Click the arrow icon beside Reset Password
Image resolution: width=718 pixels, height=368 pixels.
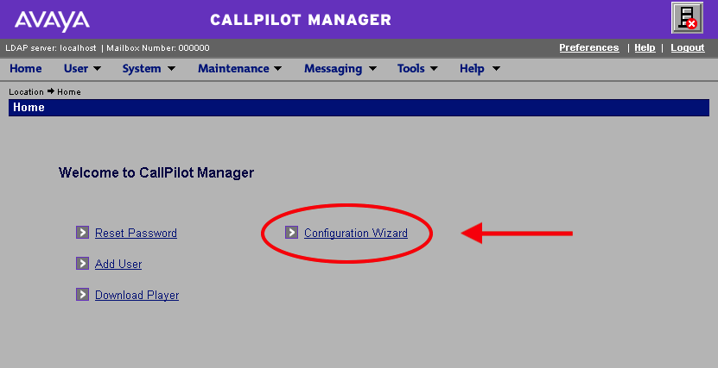point(82,233)
